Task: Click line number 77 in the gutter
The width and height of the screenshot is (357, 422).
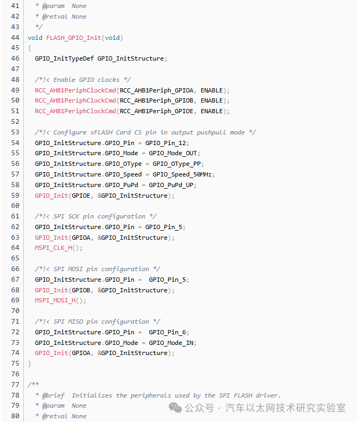Action: [15, 385]
